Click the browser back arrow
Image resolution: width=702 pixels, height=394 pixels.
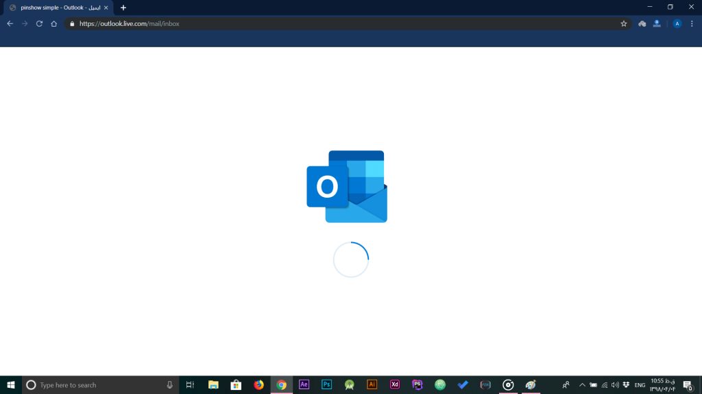click(x=10, y=23)
